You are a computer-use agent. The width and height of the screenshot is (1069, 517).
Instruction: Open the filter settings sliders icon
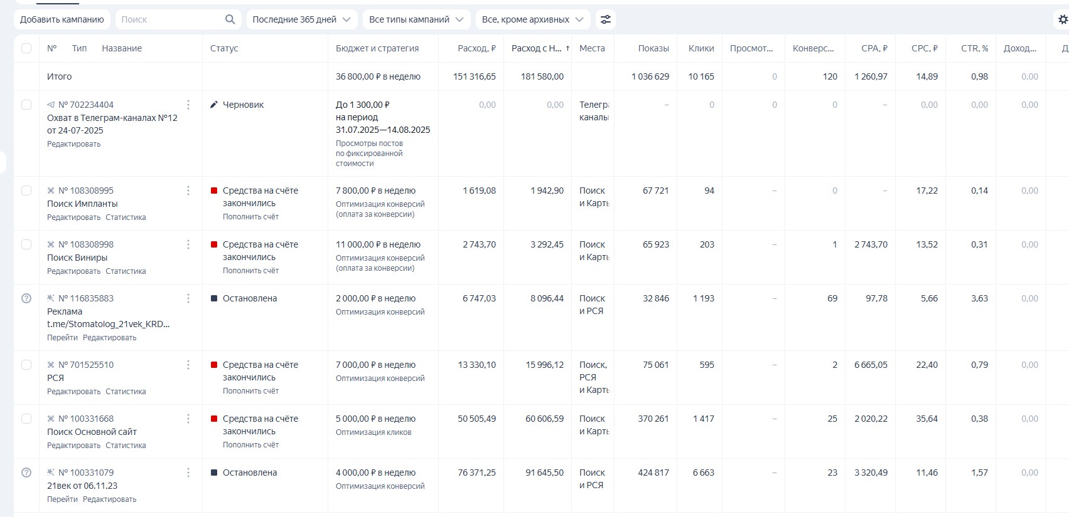[605, 19]
